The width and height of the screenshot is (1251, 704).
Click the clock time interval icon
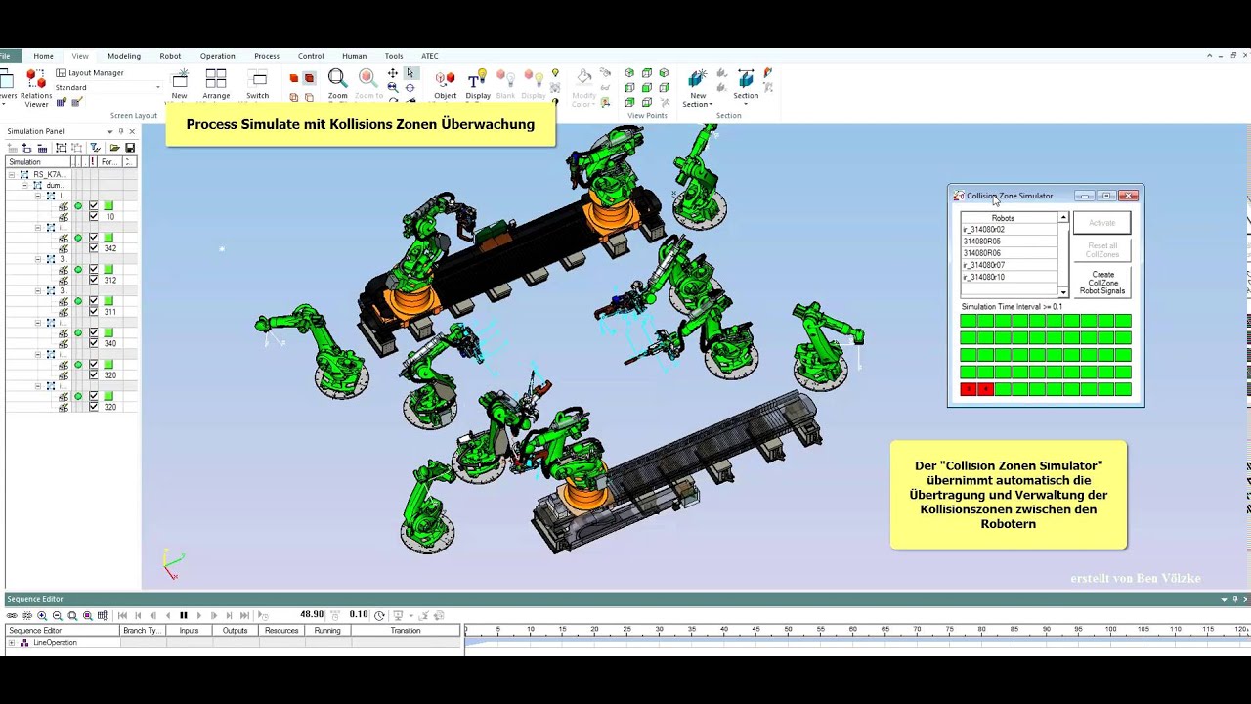379,615
